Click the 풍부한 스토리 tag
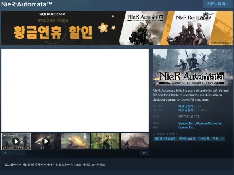The image size is (234, 175). (x=187, y=139)
